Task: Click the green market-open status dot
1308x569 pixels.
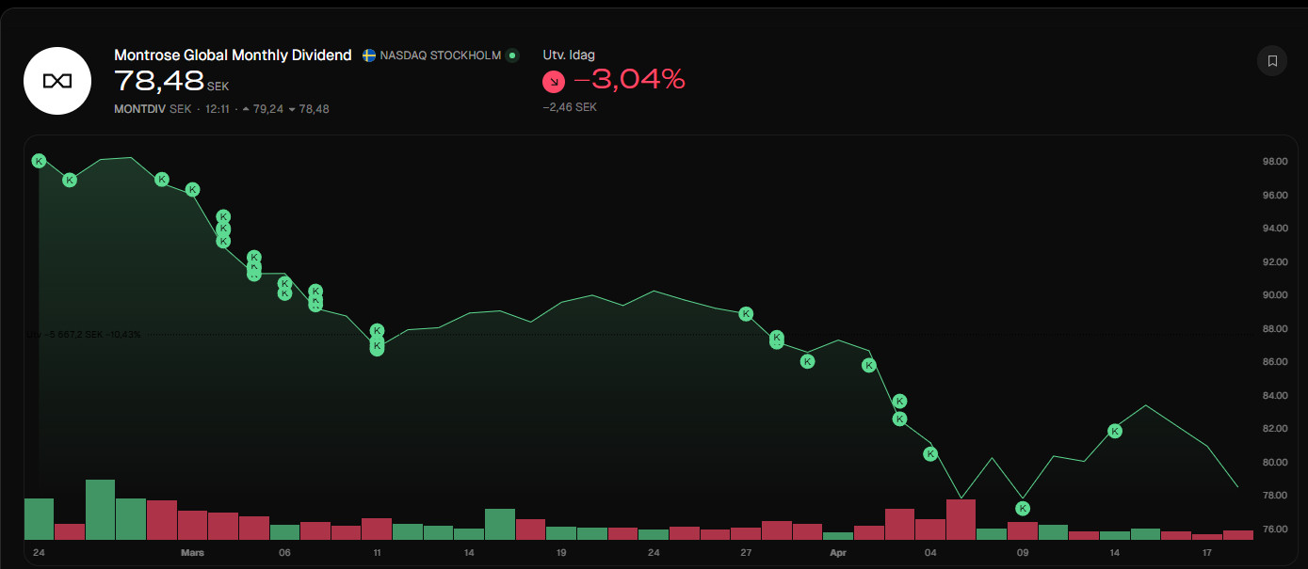Action: (x=512, y=55)
